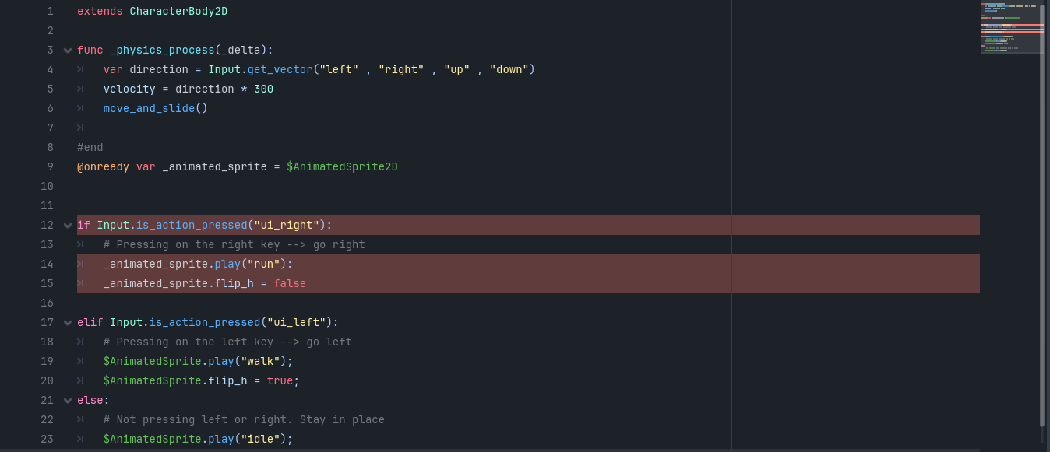Click the #end comment line
This screenshot has height=452, width=1050.
click(x=90, y=148)
